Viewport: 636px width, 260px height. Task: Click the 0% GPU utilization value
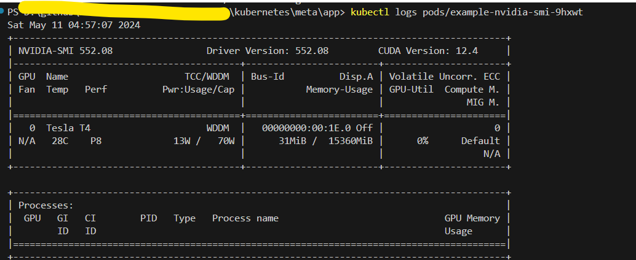[x=422, y=140]
